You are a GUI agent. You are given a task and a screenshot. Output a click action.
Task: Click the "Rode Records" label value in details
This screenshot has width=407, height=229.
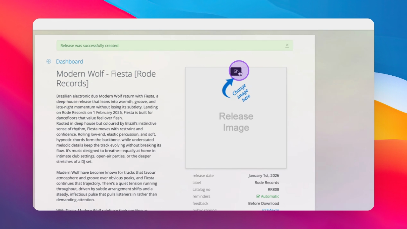pos(267,183)
